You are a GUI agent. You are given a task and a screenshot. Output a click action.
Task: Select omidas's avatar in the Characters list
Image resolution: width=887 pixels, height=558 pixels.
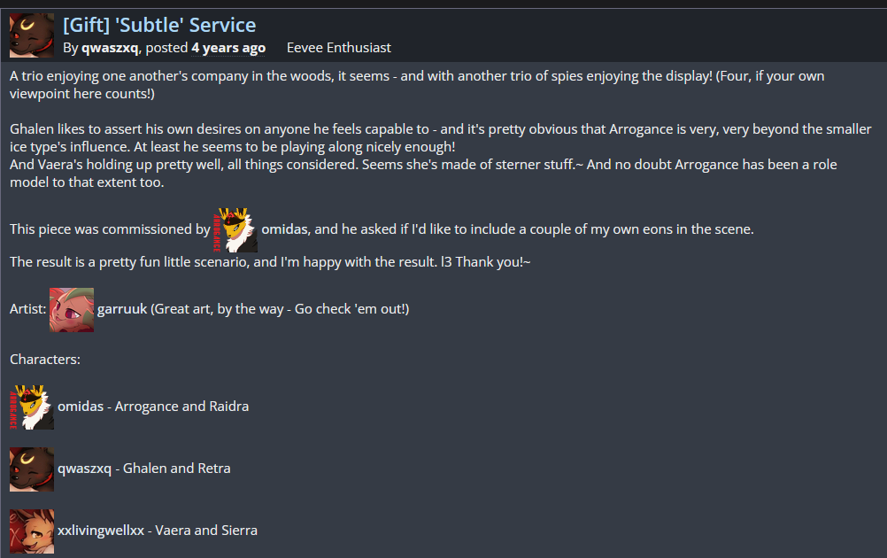pyautogui.click(x=32, y=407)
